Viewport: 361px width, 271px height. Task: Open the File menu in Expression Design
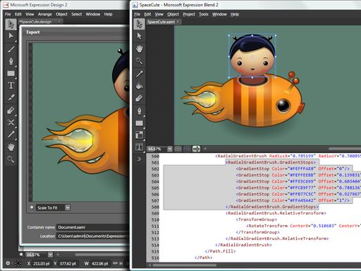pyautogui.click(x=8, y=14)
